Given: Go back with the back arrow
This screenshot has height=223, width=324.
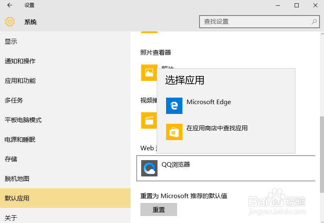Looking at the screenshot, I should pyautogui.click(x=10, y=5).
